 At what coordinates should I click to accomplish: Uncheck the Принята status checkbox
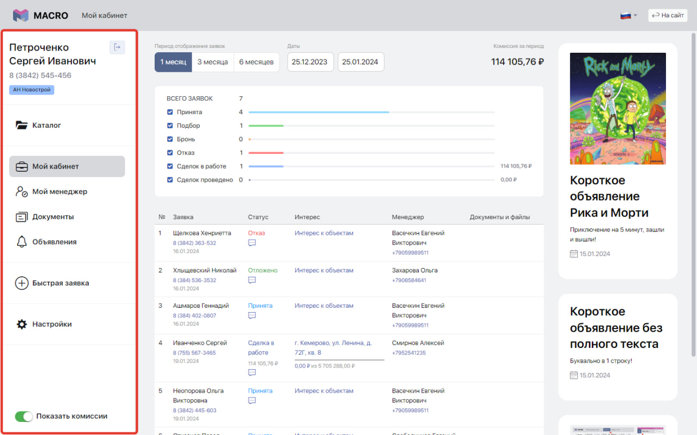pyautogui.click(x=170, y=112)
